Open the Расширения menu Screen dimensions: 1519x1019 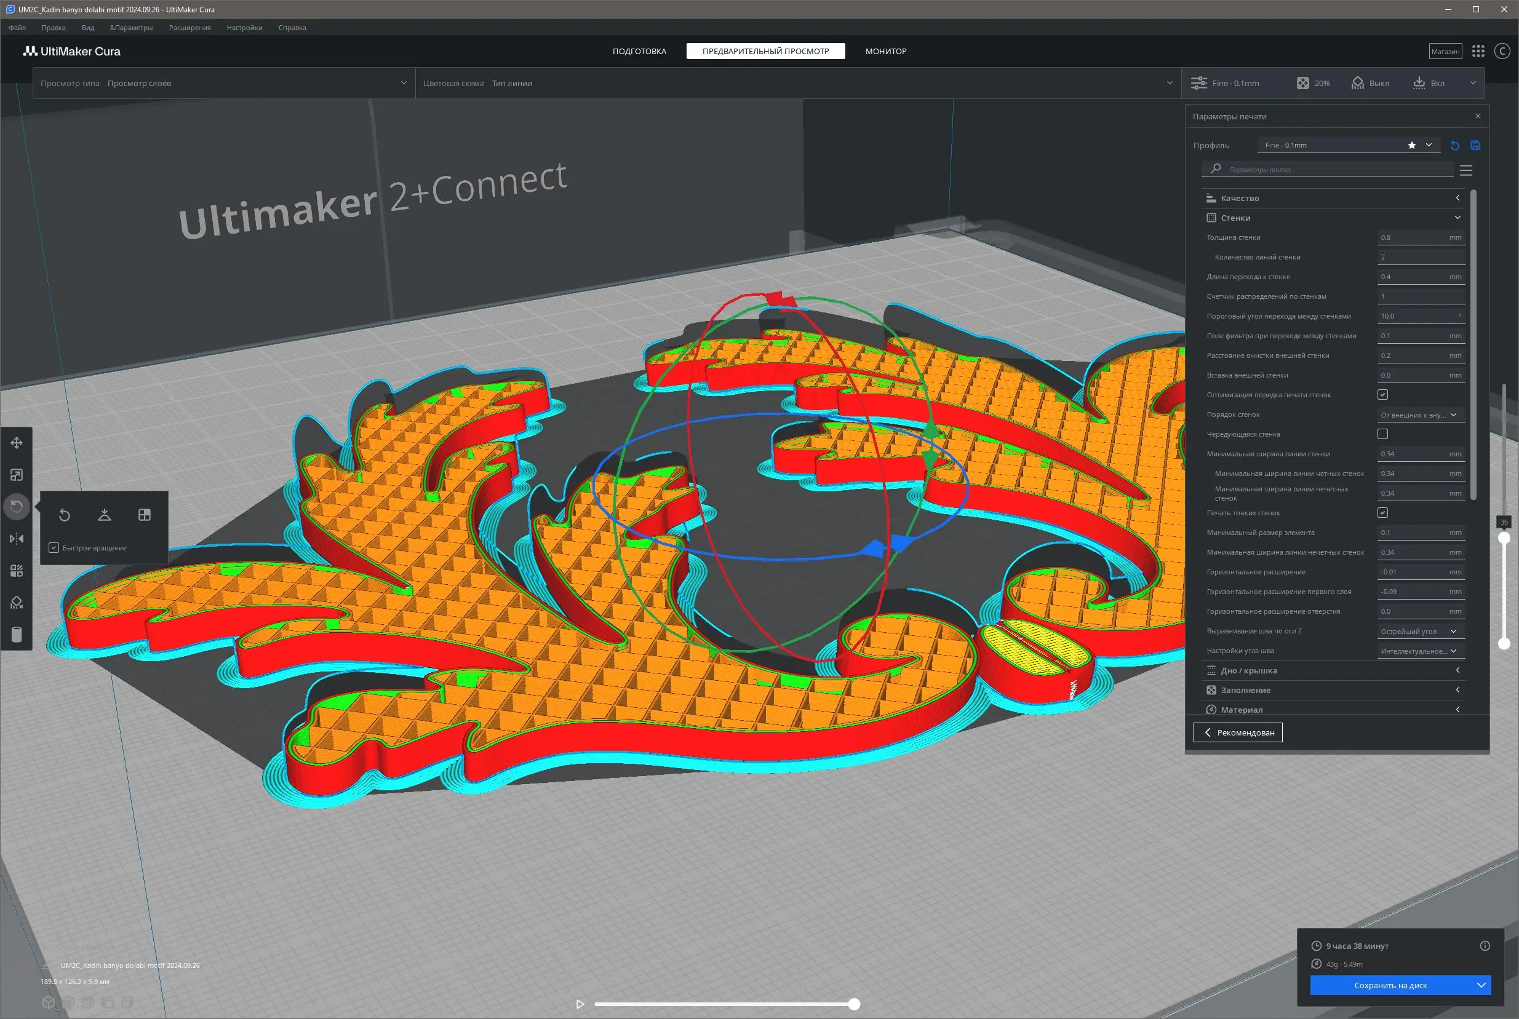pyautogui.click(x=189, y=28)
